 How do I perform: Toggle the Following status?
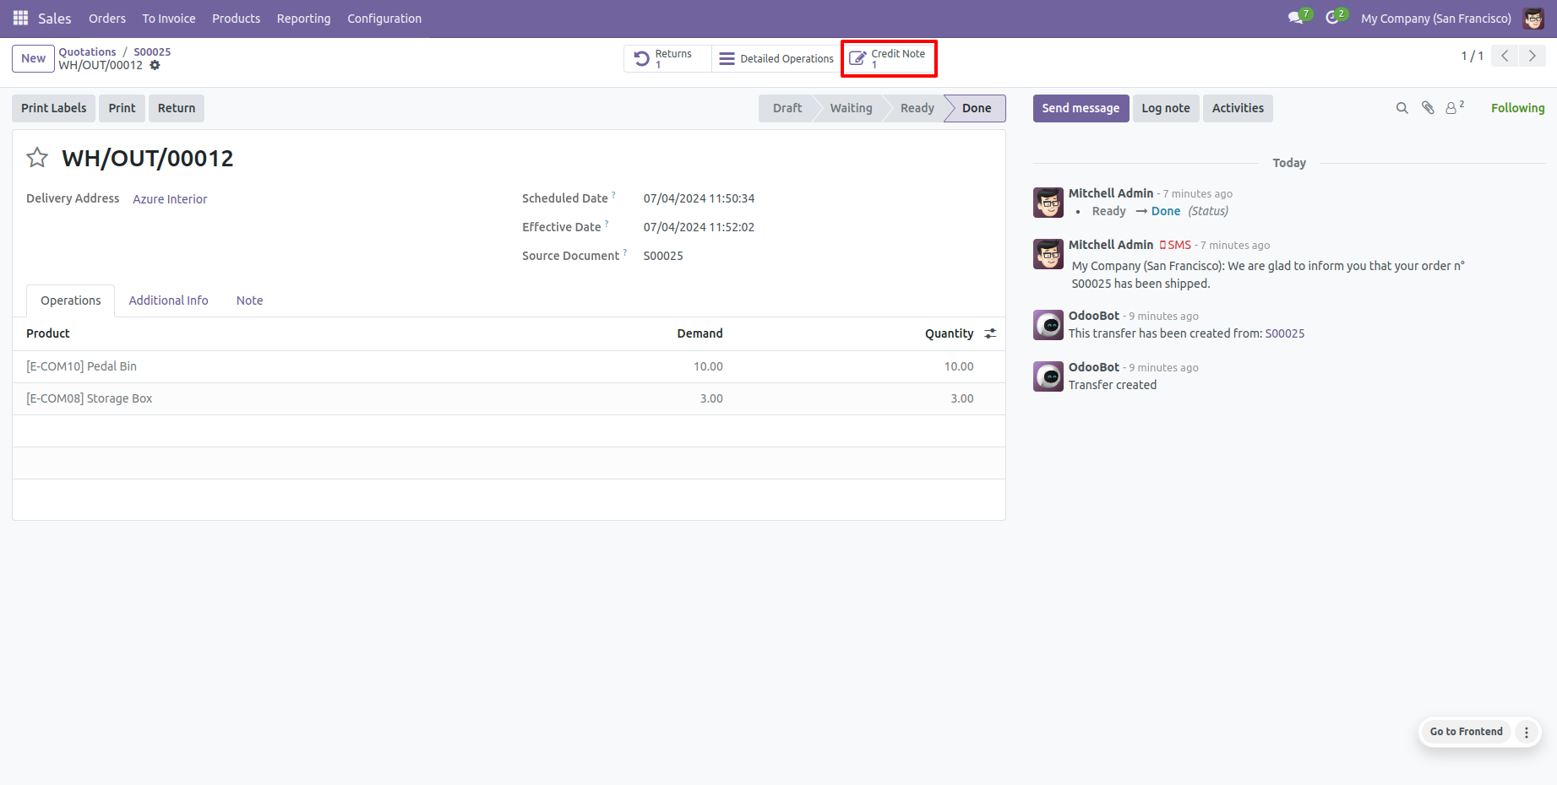1517,108
